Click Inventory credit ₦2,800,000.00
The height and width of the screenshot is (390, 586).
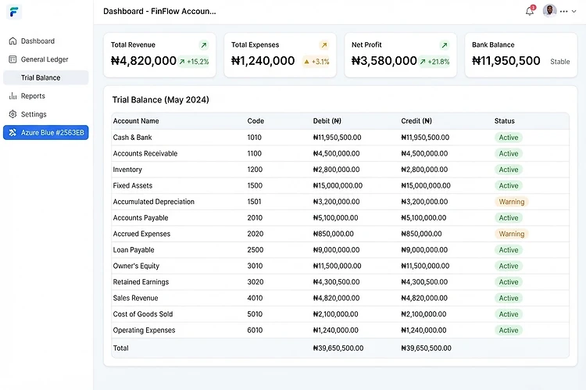[424, 170]
